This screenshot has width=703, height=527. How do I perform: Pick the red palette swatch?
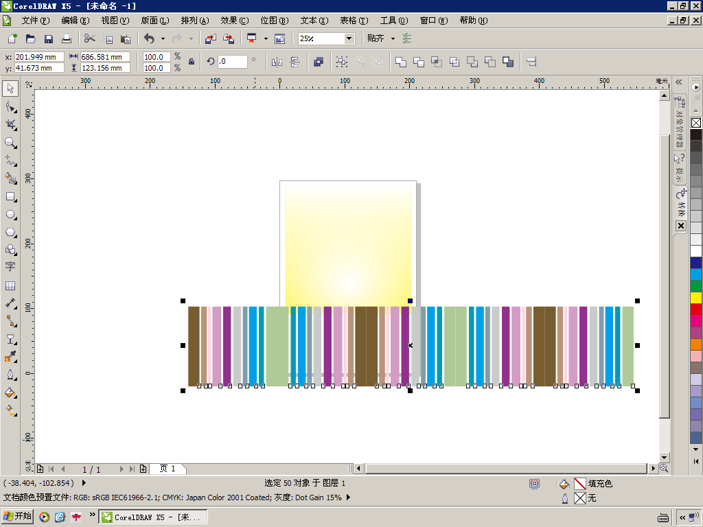click(696, 309)
